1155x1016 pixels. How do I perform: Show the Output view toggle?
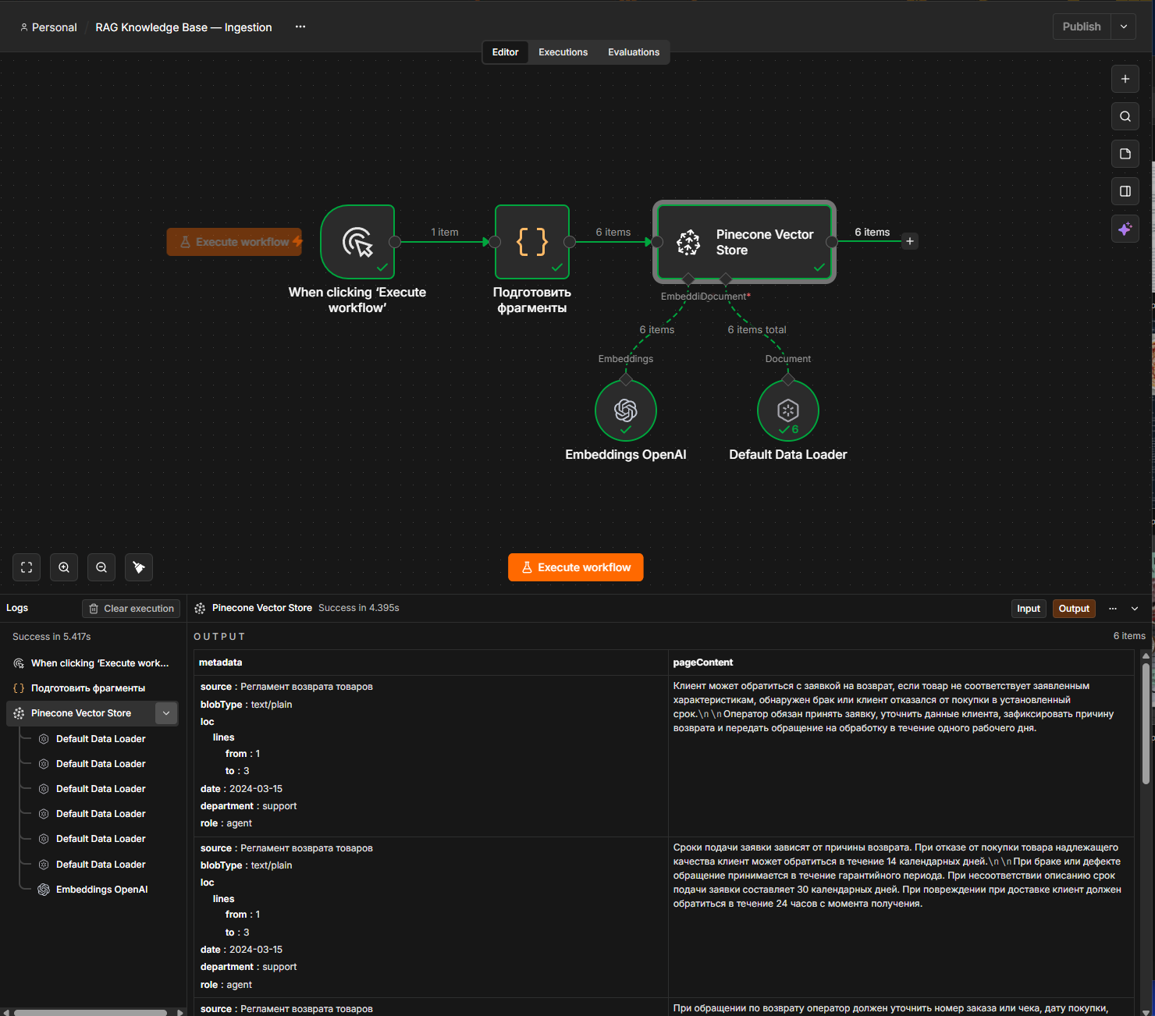[1074, 609]
